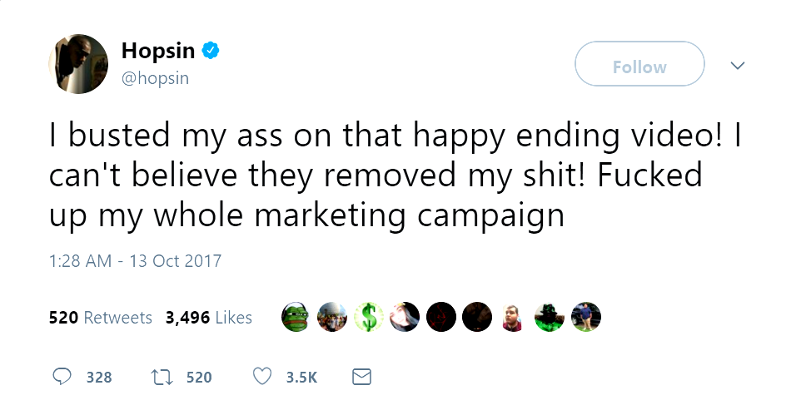Click the @hopsin handle
The height and width of the screenshot is (420, 796).
[x=156, y=78]
